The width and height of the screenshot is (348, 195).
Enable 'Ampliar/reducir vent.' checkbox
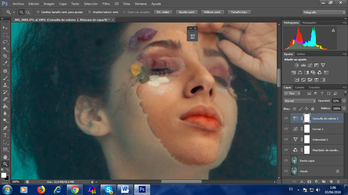[x=89, y=12]
